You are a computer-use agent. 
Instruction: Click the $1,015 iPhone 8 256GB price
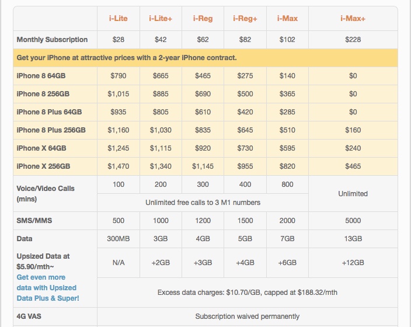(118, 94)
